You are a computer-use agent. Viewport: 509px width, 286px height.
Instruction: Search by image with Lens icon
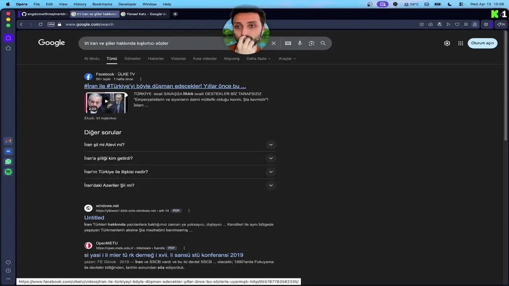[x=311, y=43]
